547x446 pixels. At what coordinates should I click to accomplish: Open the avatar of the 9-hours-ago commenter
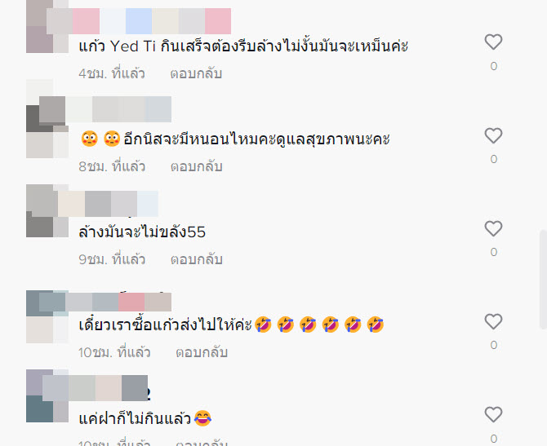pyautogui.click(x=47, y=211)
